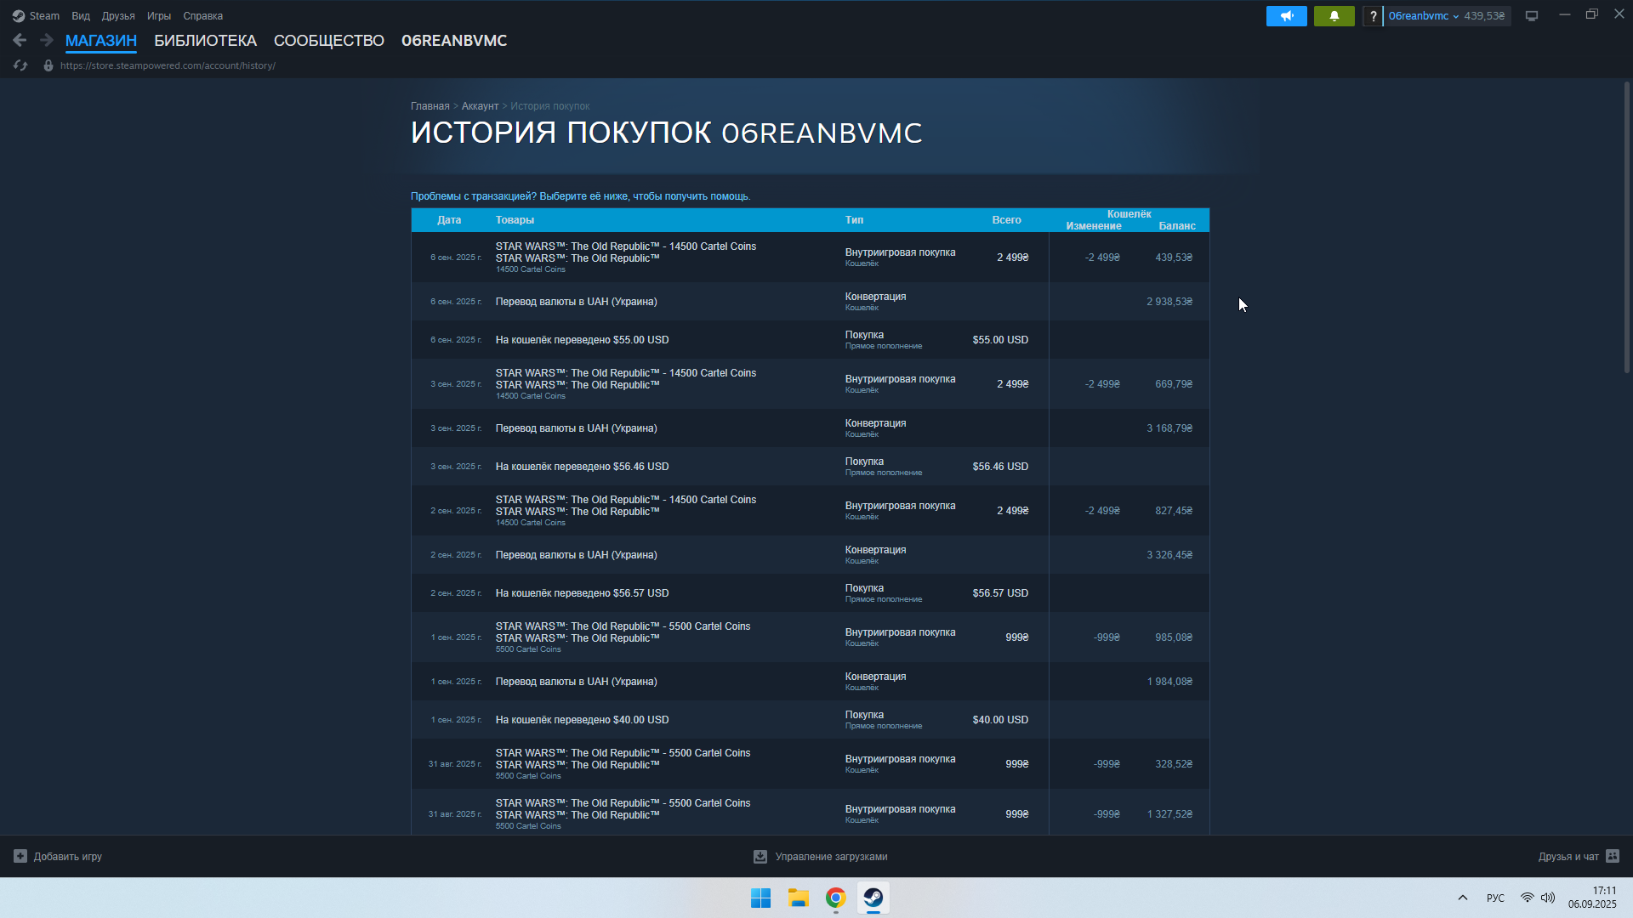Open help with the question mark icon

point(1373,16)
